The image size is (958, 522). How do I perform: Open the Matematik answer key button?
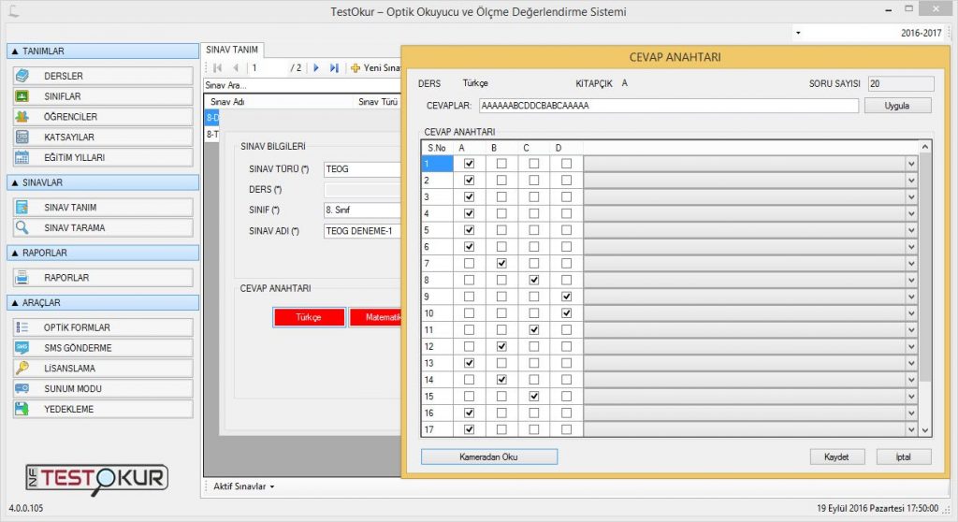tap(376, 317)
